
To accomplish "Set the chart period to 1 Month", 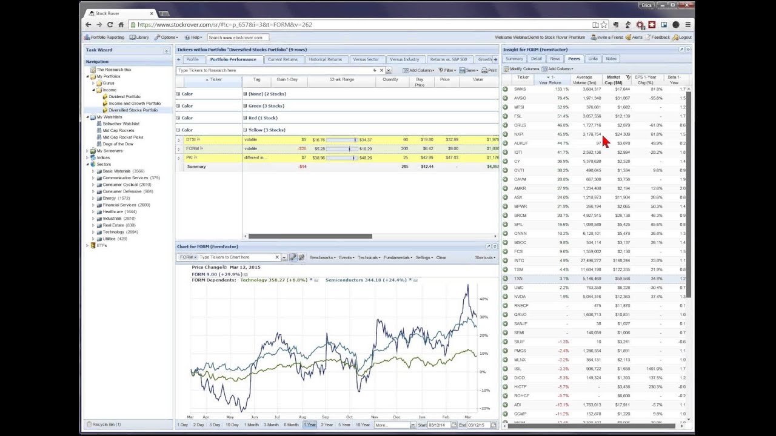I will (252, 425).
